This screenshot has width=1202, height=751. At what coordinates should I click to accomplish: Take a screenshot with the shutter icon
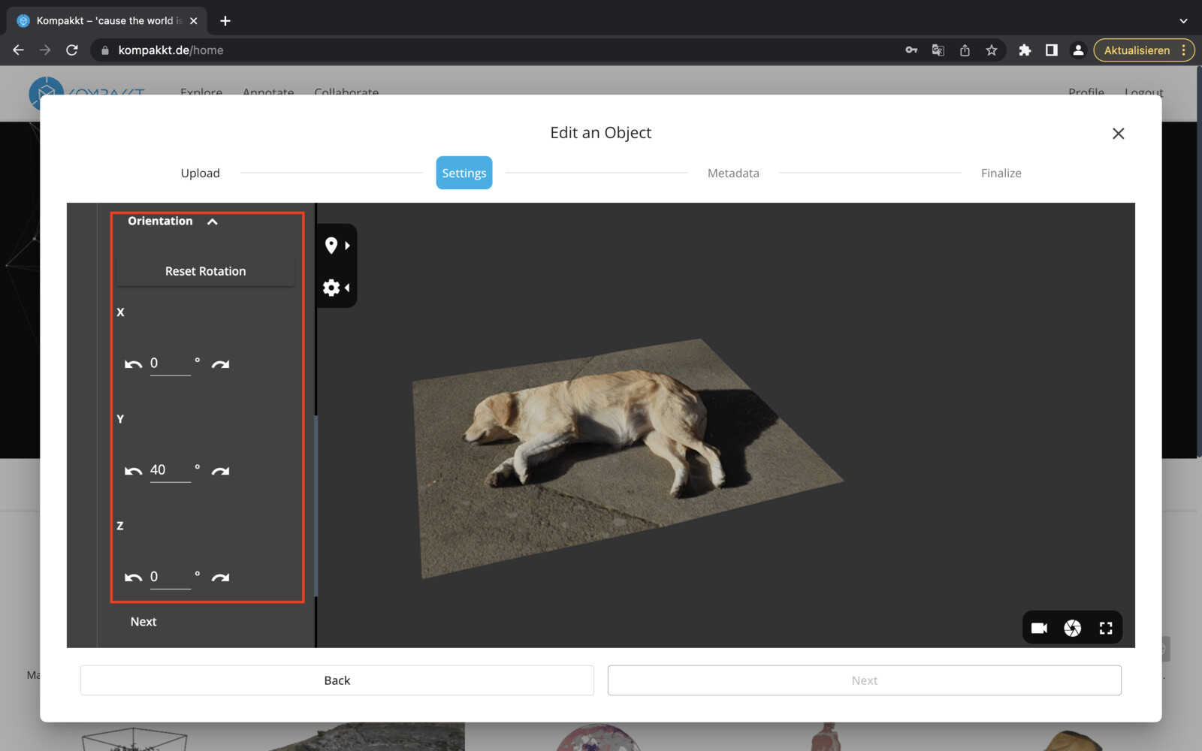click(x=1072, y=628)
